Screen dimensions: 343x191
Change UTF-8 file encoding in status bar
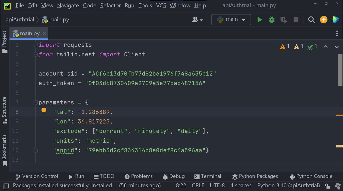[217, 186]
